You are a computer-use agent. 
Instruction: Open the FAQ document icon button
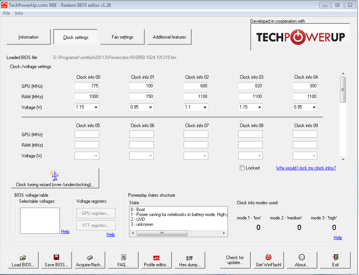pos(123,260)
